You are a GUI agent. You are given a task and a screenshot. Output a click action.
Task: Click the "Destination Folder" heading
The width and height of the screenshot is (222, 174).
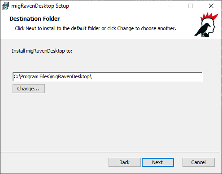click(35, 19)
